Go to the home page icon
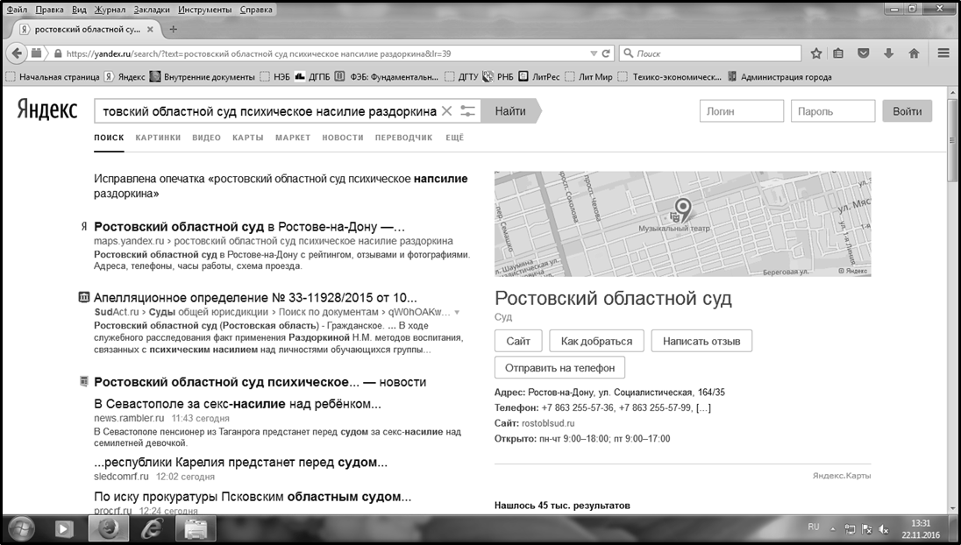Image resolution: width=961 pixels, height=545 pixels. tap(914, 53)
